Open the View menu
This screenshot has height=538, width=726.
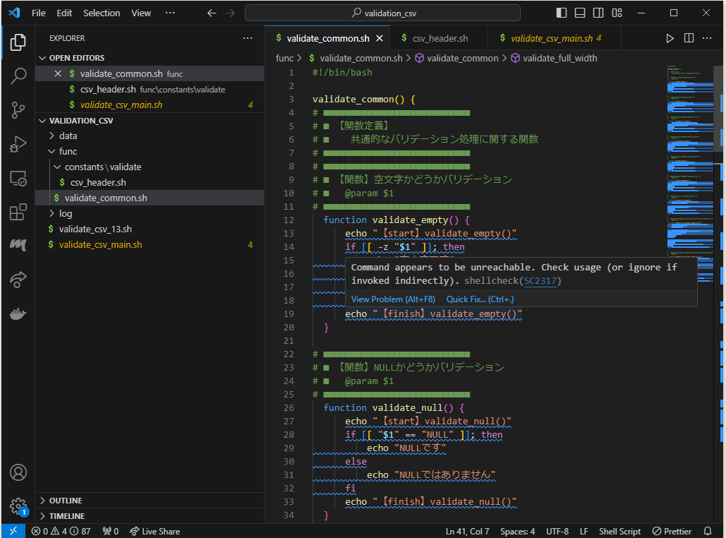[140, 13]
